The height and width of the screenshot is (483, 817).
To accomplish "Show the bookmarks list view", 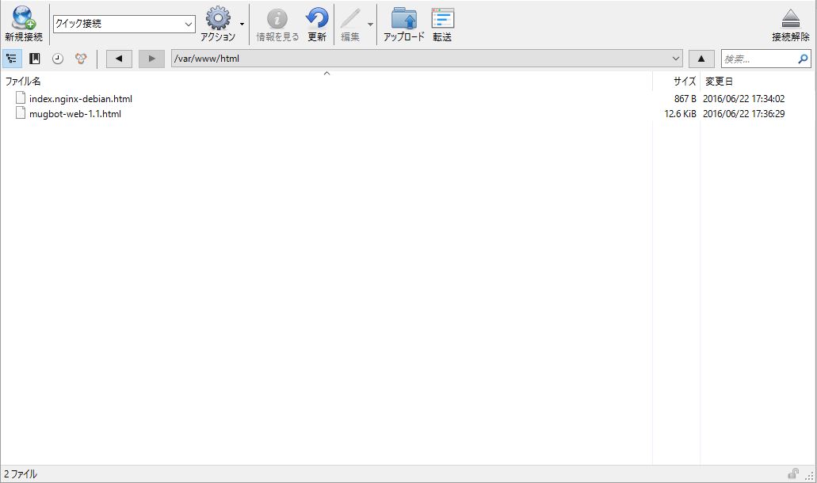I will [34, 59].
